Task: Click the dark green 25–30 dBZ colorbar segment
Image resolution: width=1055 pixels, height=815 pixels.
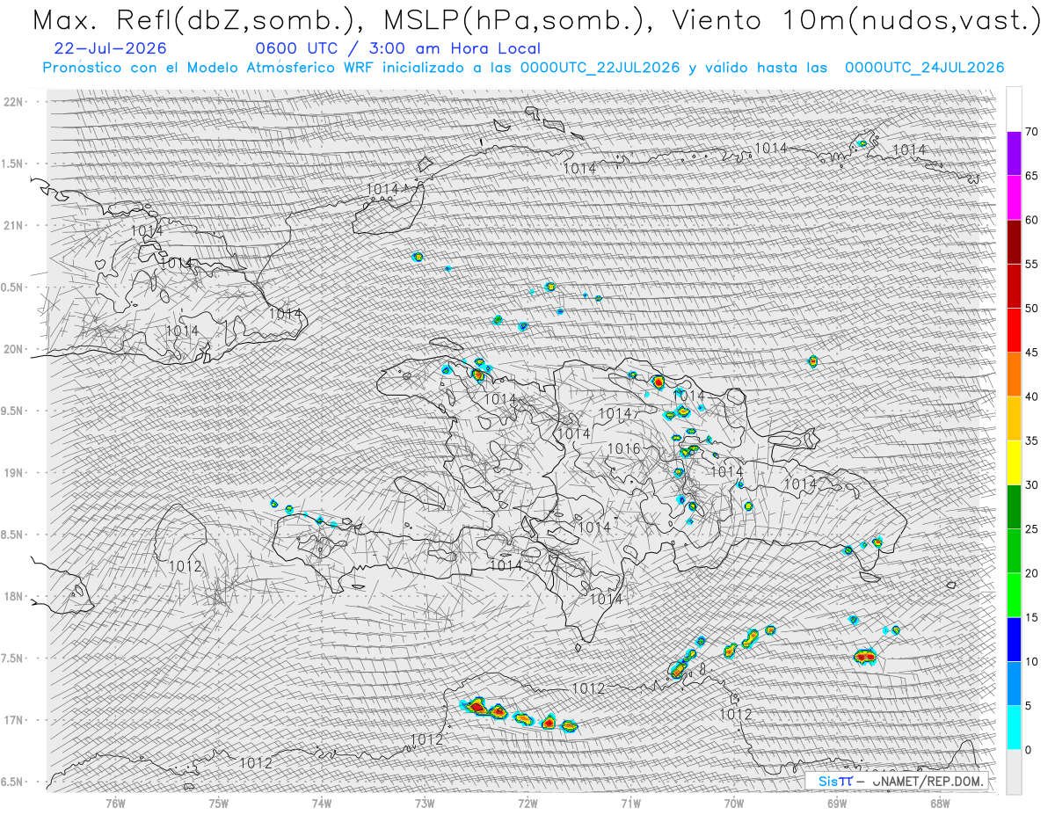Action: 1014,506
